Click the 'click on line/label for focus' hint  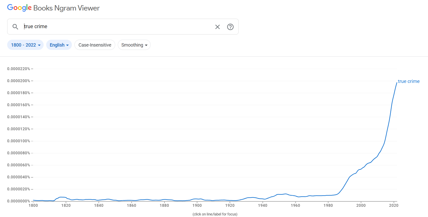coord(215,214)
